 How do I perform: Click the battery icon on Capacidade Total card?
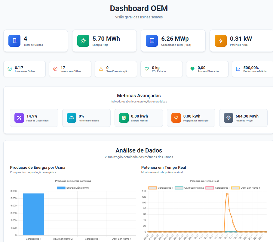pos(152,40)
